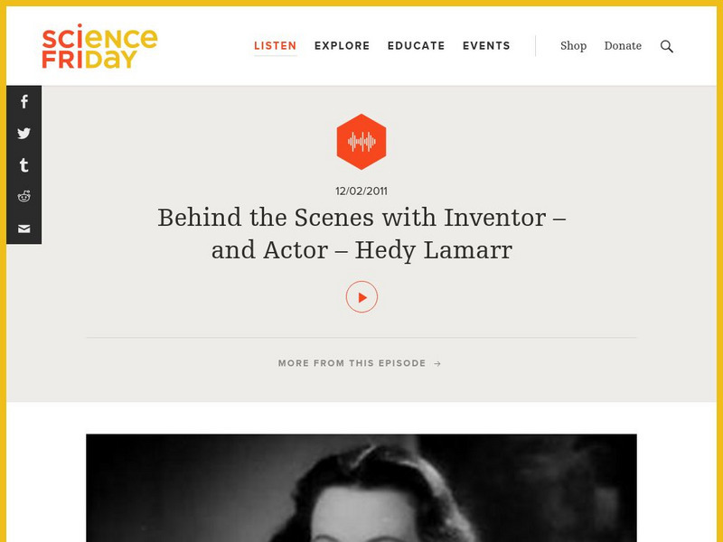This screenshot has width=723, height=542.
Task: Click the 12/02/2011 episode date
Action: [361, 191]
